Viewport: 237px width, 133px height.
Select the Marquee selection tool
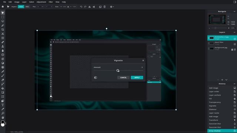(x=3, y=17)
